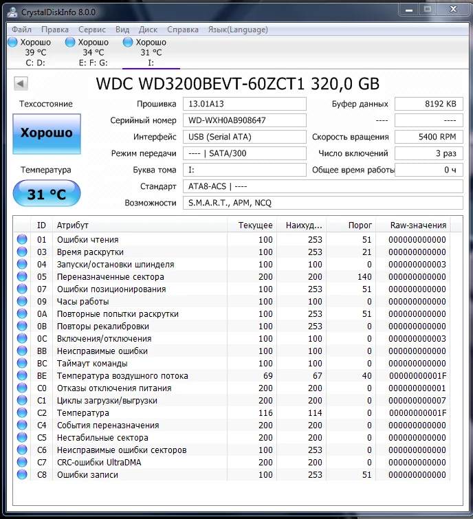Click the Стандарт field ATA8-ACS

[323, 186]
